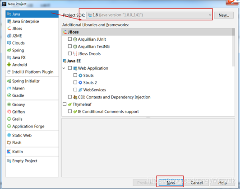This screenshot has height=189, width=240.
Task: Select the Kotlin project type
Action: click(32, 152)
